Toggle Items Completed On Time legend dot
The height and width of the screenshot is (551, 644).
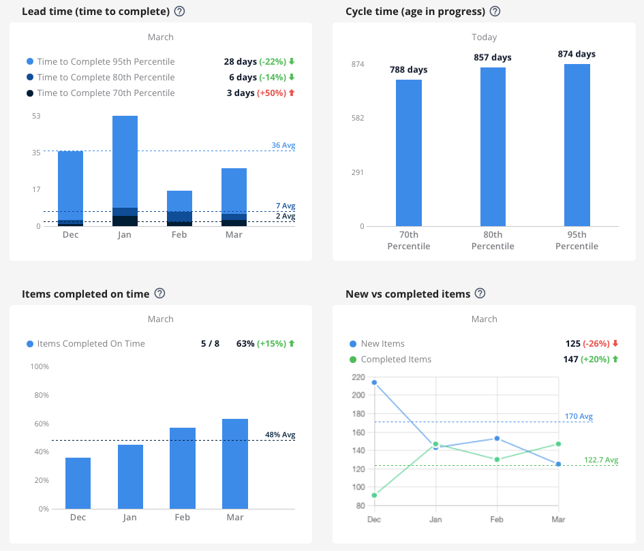tap(30, 344)
